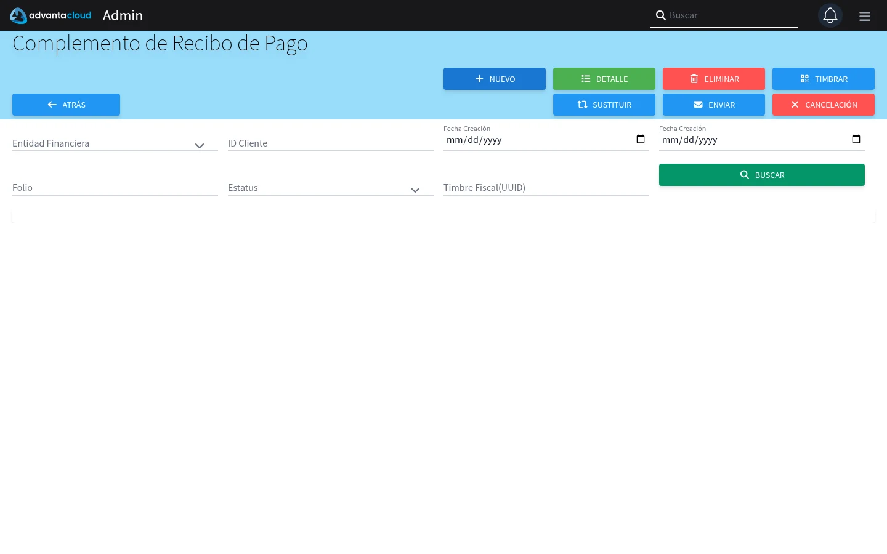Image resolution: width=887 pixels, height=554 pixels.
Task: Open the notifications bell icon
Action: (x=830, y=15)
